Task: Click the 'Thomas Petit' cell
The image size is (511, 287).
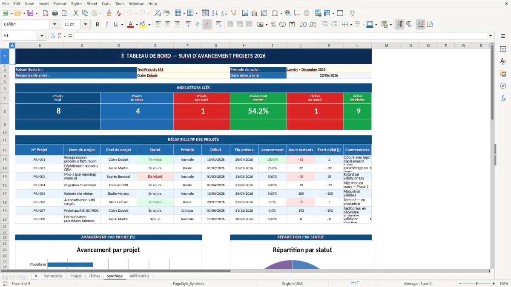Action: pos(118,185)
